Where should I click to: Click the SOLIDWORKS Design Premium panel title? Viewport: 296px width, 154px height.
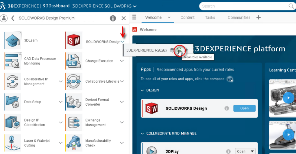tap(47, 18)
